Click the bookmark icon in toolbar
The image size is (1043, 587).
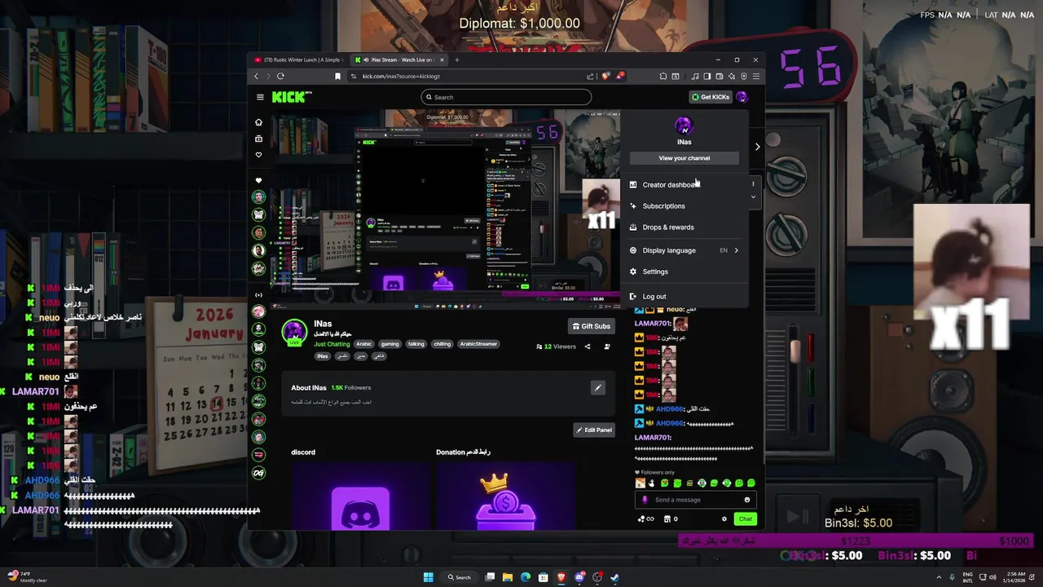click(x=337, y=76)
